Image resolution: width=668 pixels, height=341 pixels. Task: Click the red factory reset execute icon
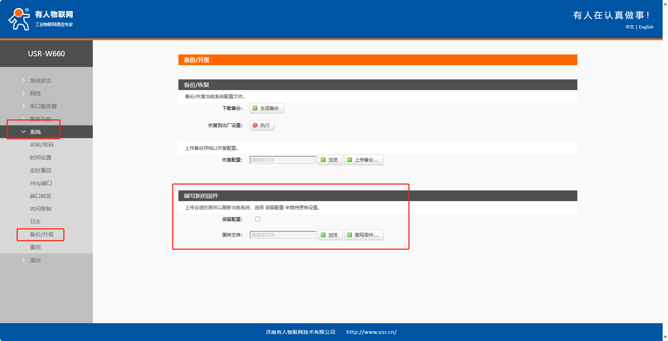255,125
